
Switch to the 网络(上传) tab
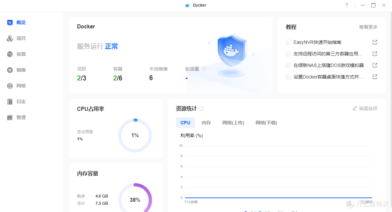click(233, 123)
